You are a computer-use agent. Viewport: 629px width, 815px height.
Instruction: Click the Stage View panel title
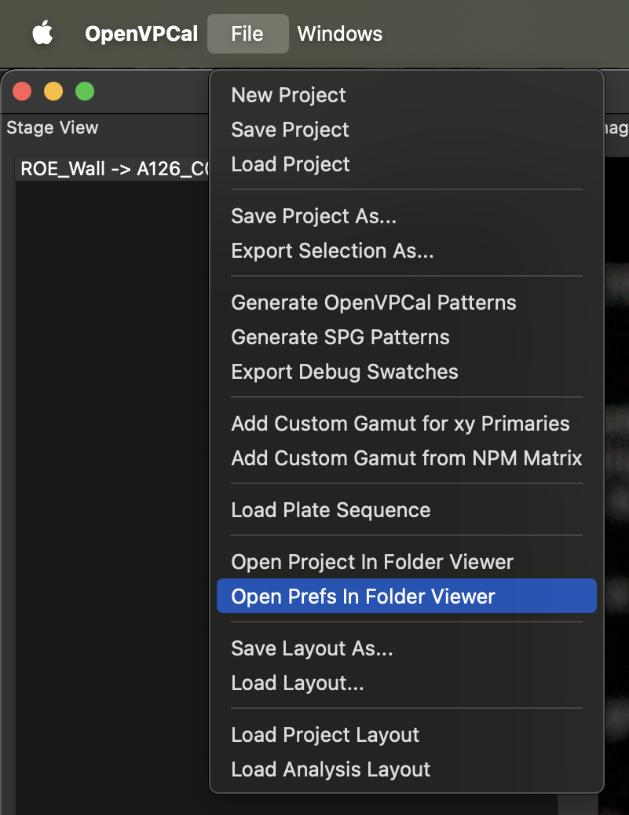point(53,128)
